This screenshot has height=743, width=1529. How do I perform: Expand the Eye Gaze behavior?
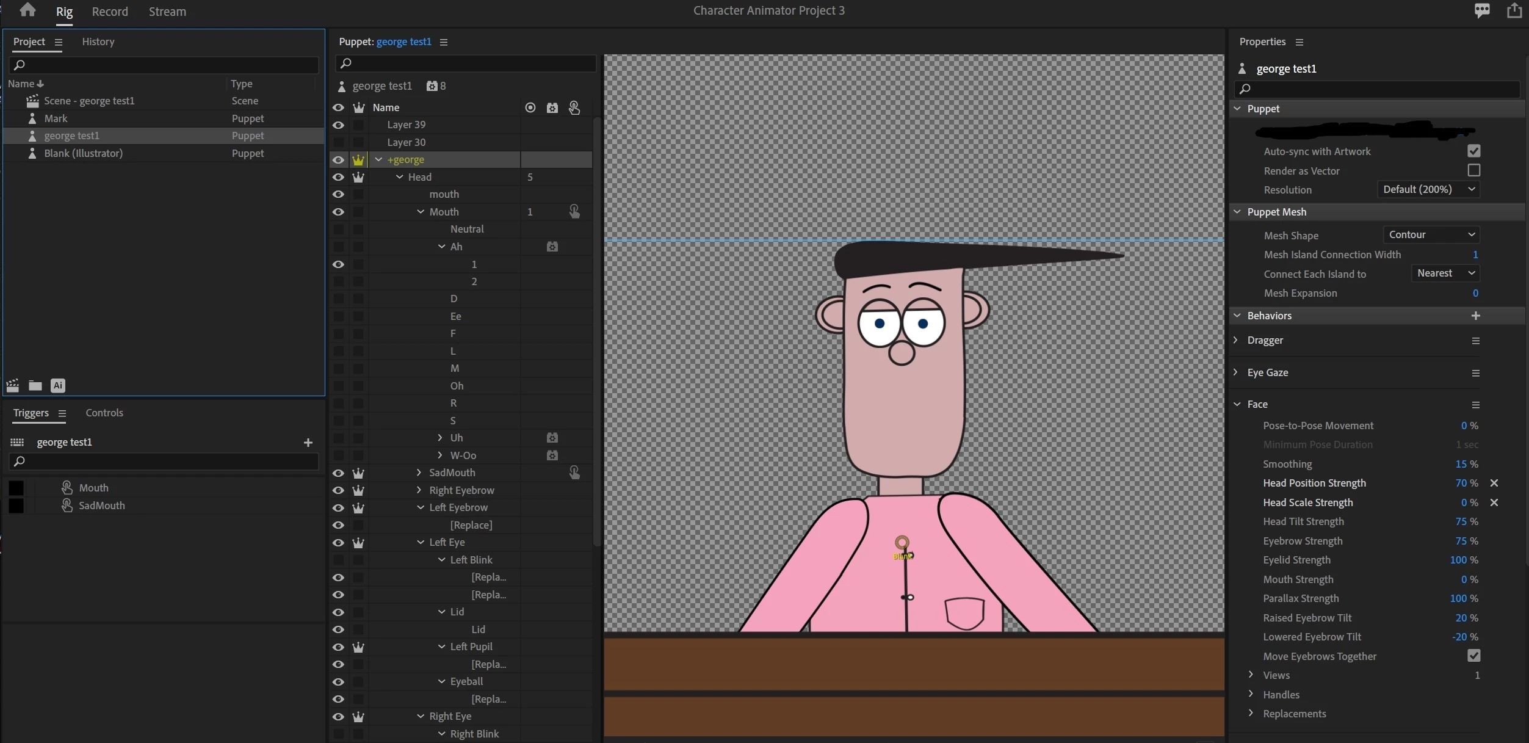click(x=1235, y=372)
